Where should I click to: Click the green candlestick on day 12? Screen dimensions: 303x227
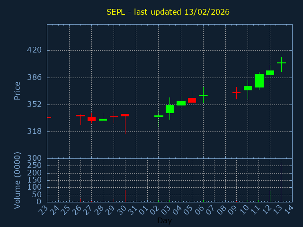pyautogui.click(x=270, y=72)
